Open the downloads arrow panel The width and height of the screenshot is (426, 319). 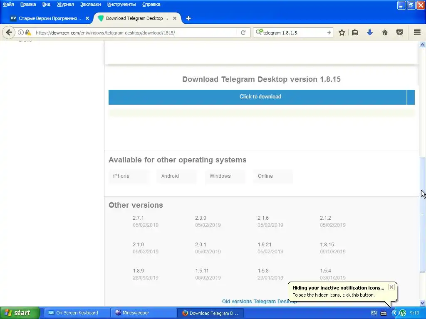[370, 32]
